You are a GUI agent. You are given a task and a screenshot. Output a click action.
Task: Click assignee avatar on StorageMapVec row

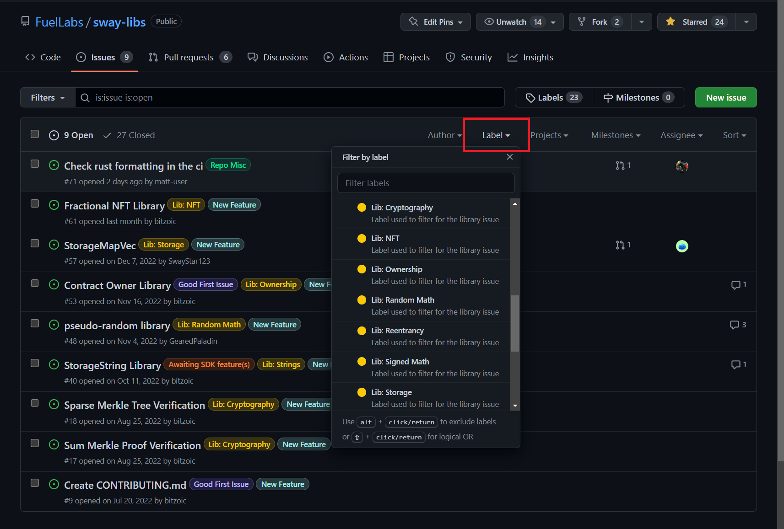[x=682, y=246]
